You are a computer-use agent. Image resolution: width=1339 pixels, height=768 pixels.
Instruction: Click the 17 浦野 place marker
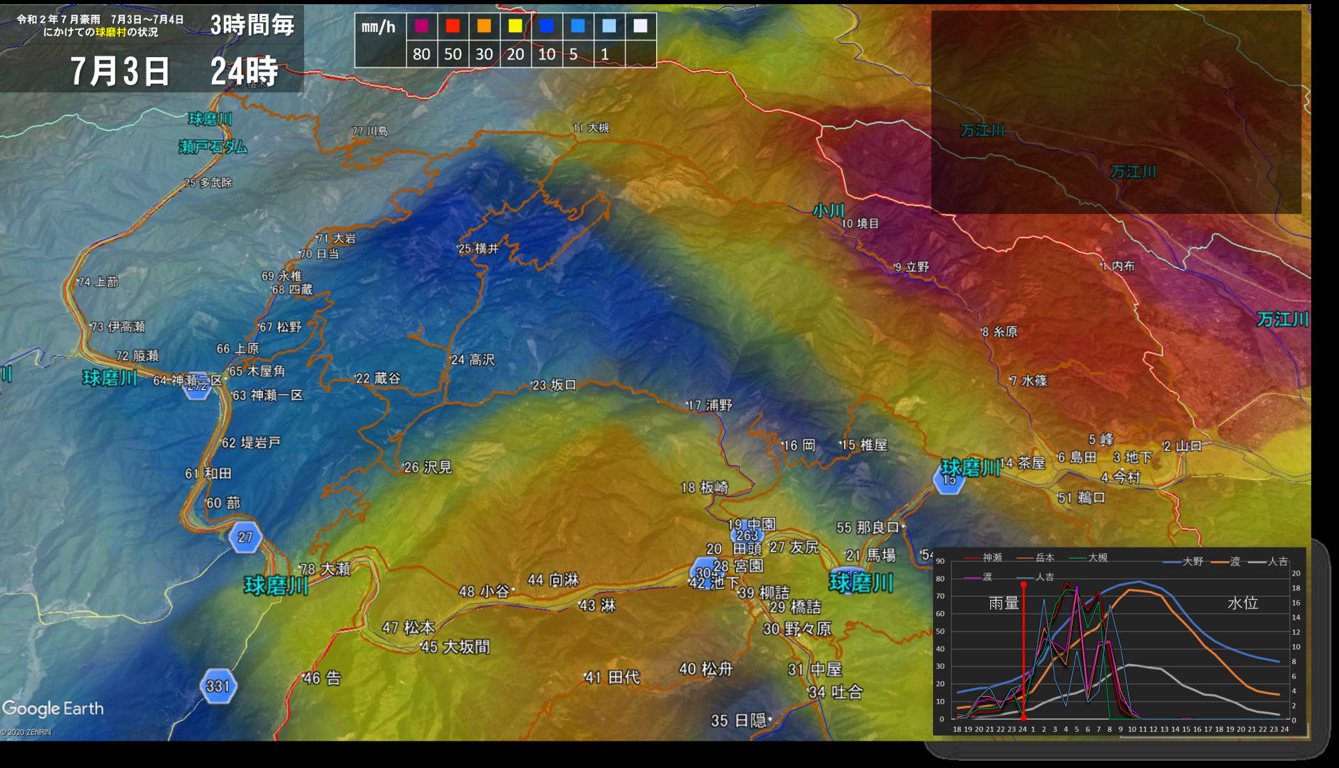click(x=709, y=405)
